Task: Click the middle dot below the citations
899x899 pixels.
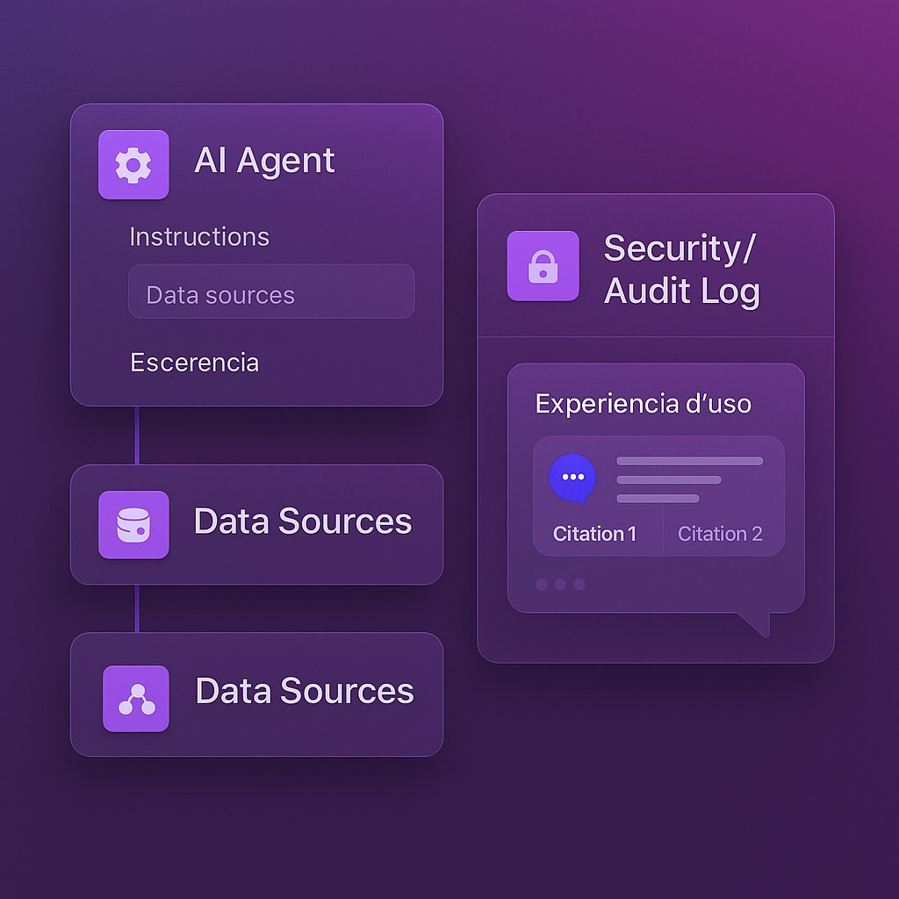Action: pyautogui.click(x=560, y=584)
